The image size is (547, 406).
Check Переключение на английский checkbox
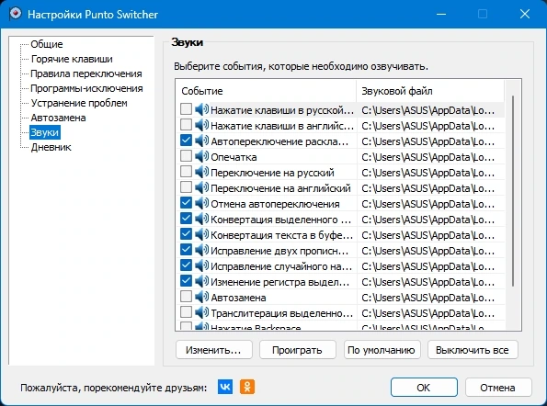[x=186, y=186]
